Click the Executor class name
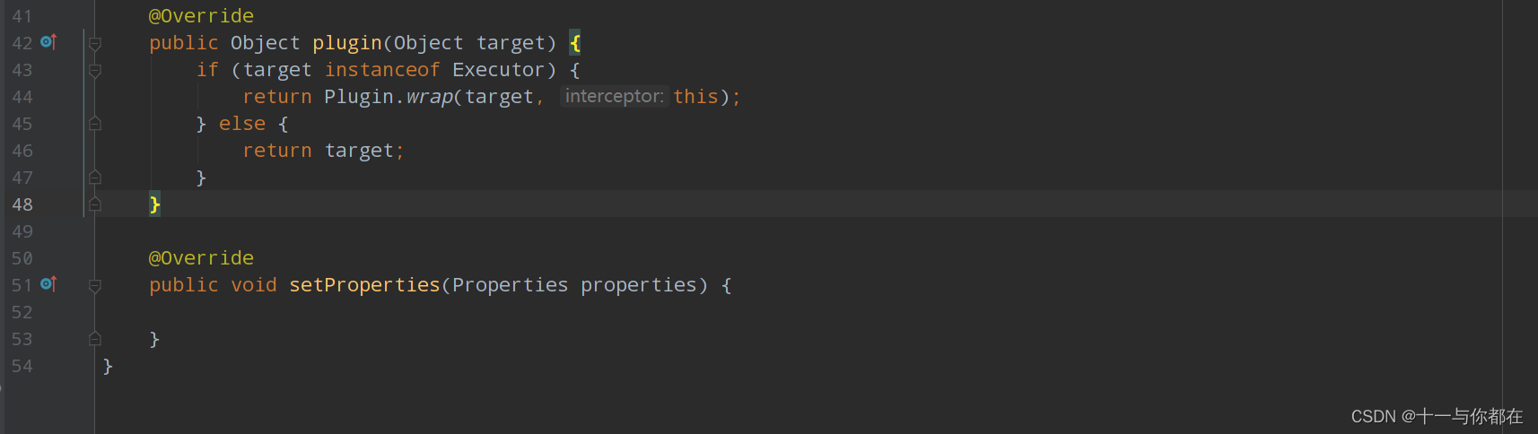The image size is (1538, 434). [x=498, y=70]
